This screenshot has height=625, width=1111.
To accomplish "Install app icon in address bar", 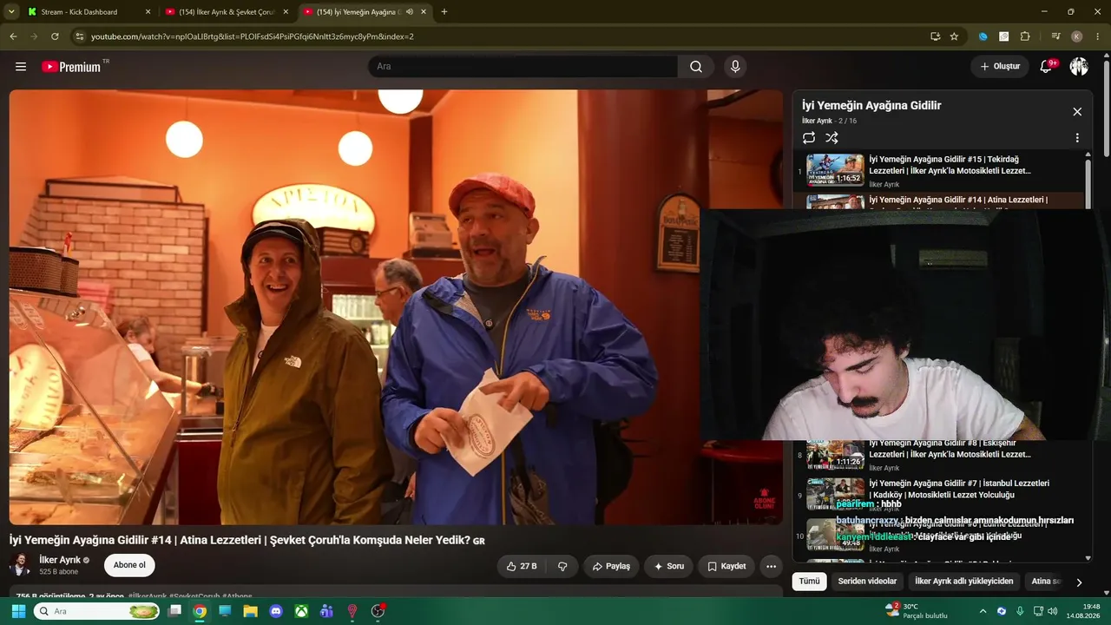I will click(935, 36).
